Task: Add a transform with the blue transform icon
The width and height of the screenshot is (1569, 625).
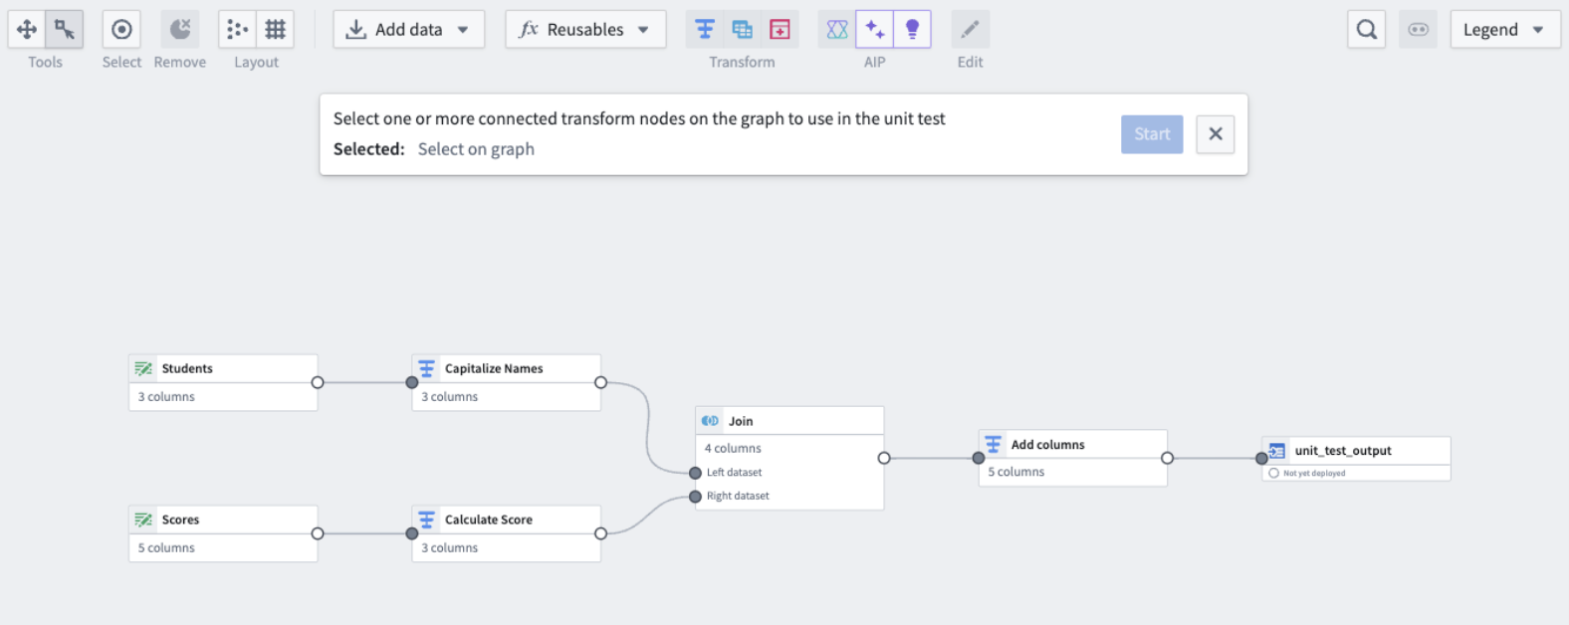Action: click(705, 30)
